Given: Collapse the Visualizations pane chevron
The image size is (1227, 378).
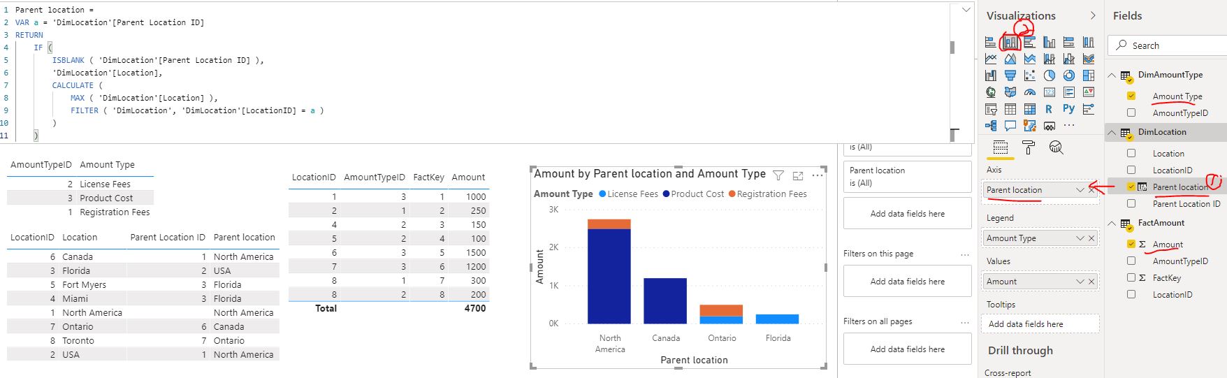Looking at the screenshot, I should [1093, 15].
